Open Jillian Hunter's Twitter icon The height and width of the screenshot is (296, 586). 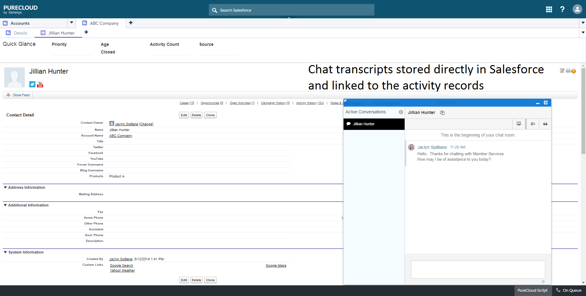tap(32, 84)
